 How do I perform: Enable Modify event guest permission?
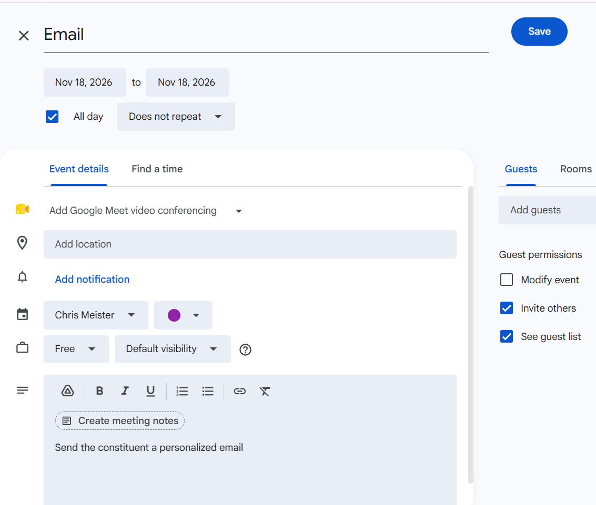[506, 280]
